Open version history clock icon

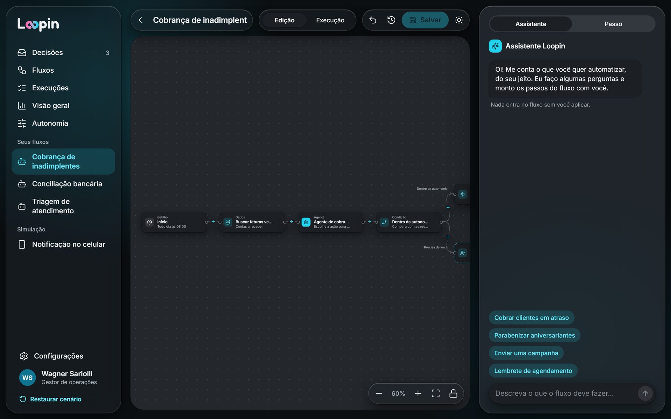tap(391, 20)
